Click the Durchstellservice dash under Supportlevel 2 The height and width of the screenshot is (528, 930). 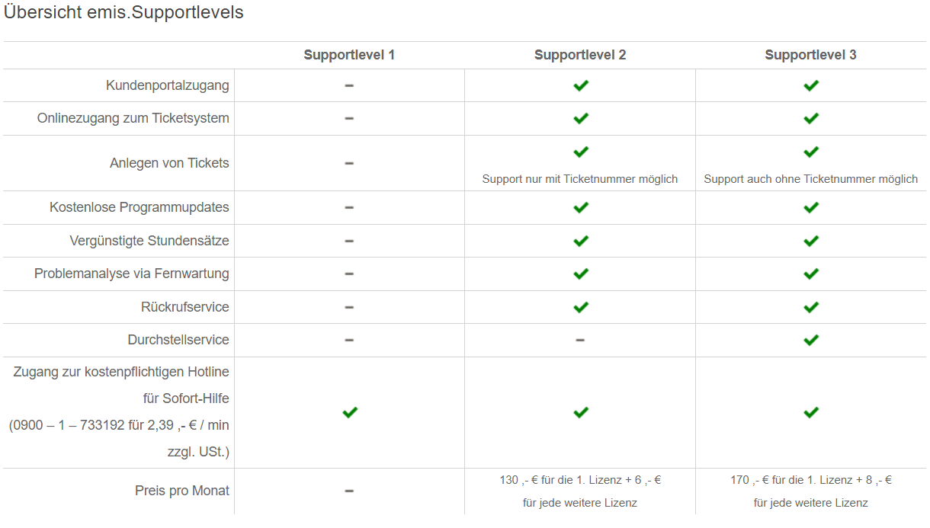coord(580,340)
